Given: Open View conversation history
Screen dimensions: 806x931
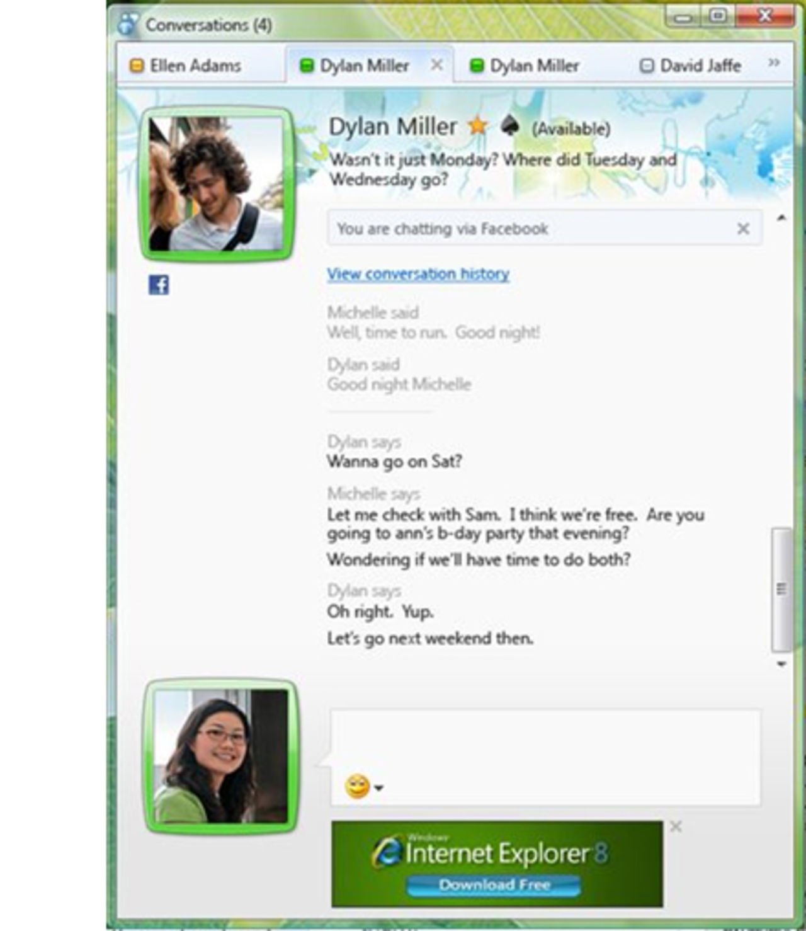Looking at the screenshot, I should pyautogui.click(x=417, y=273).
